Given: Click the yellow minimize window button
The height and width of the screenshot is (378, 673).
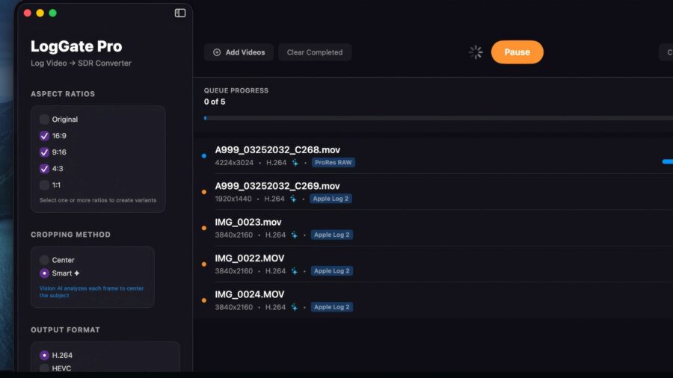Looking at the screenshot, I should point(40,13).
